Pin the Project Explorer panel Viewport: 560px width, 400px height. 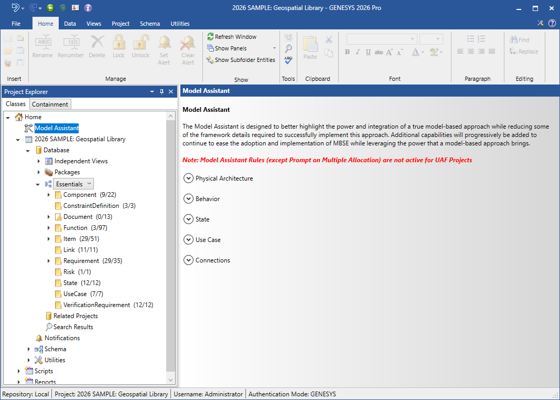[161, 92]
